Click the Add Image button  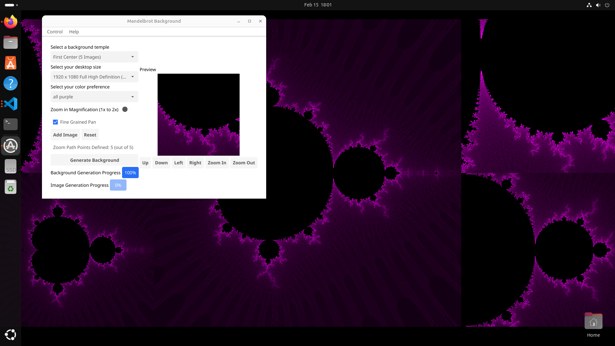65,135
